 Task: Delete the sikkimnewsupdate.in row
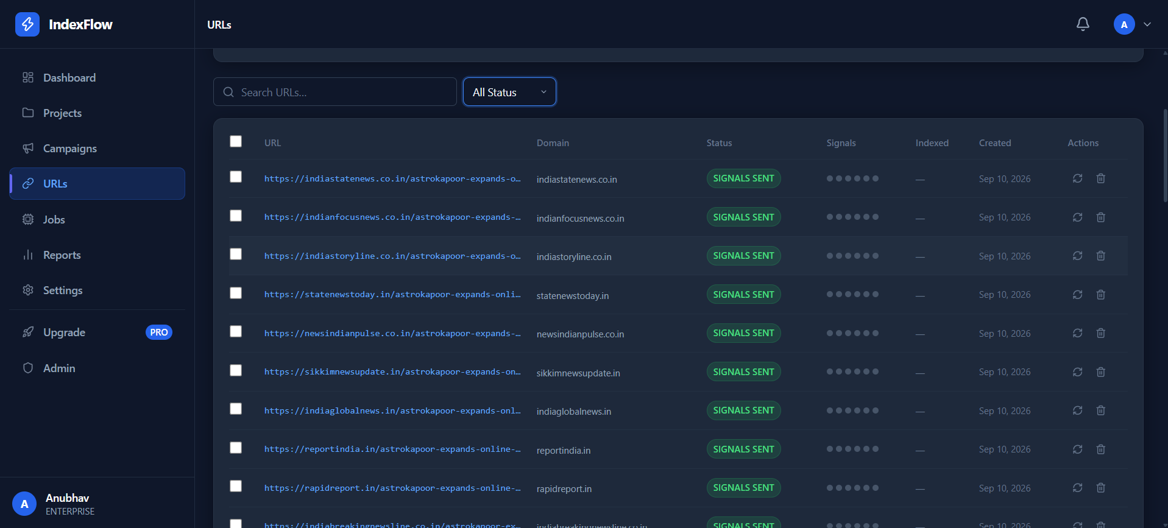point(1101,372)
